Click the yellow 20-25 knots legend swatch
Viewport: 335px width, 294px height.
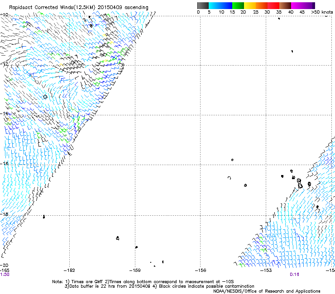click(x=250, y=5)
